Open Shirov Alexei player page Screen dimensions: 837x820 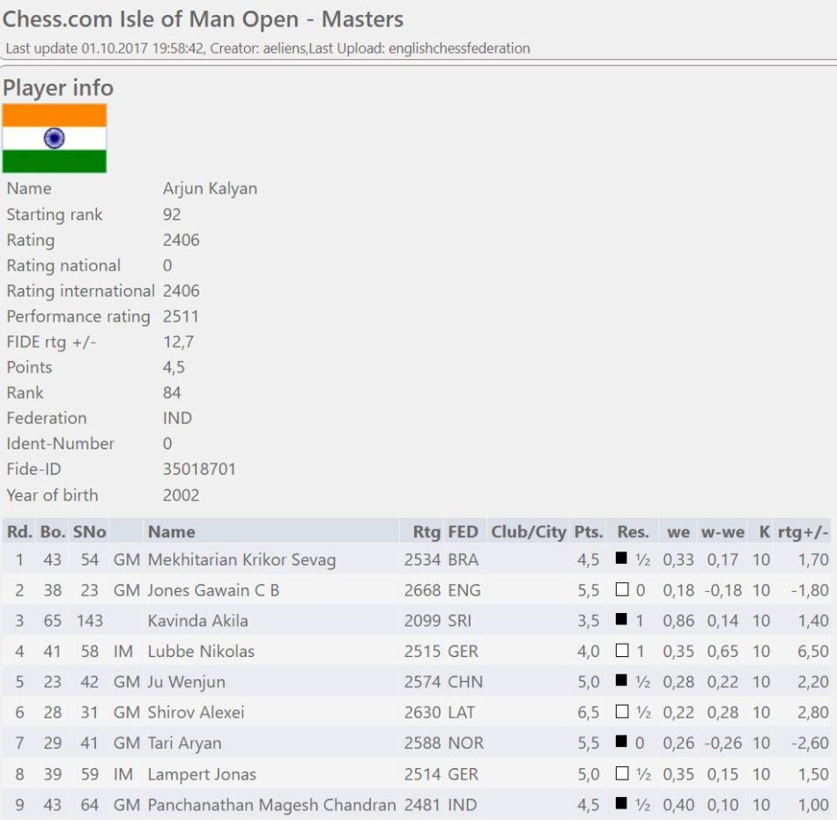[196, 713]
